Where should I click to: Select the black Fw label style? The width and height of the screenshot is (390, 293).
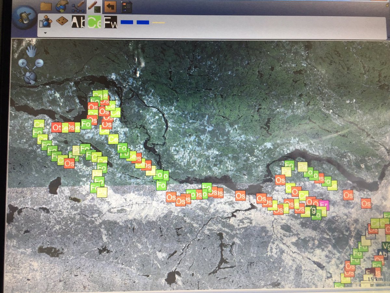point(110,22)
